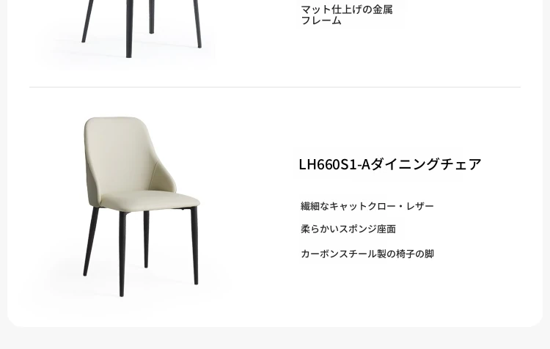550x349 pixels.
Task: Click the LH660S1-Aダイニングチェア product title
Action: click(390, 164)
